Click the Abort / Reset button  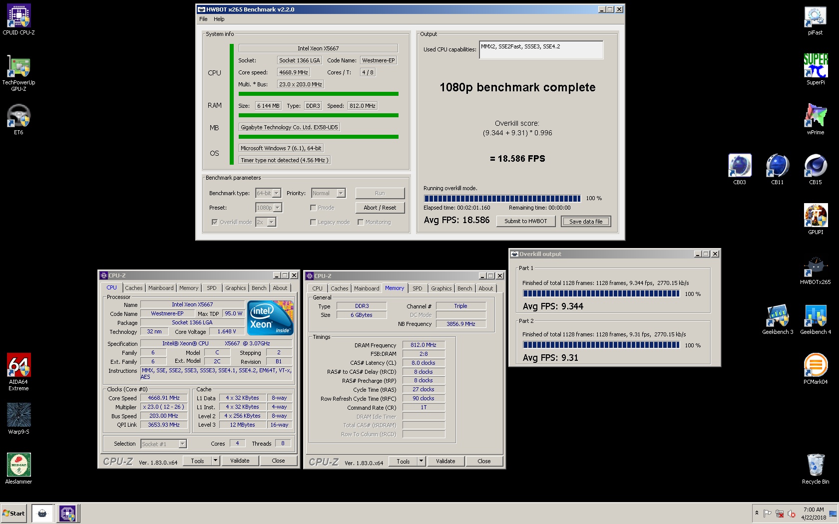[x=380, y=208]
